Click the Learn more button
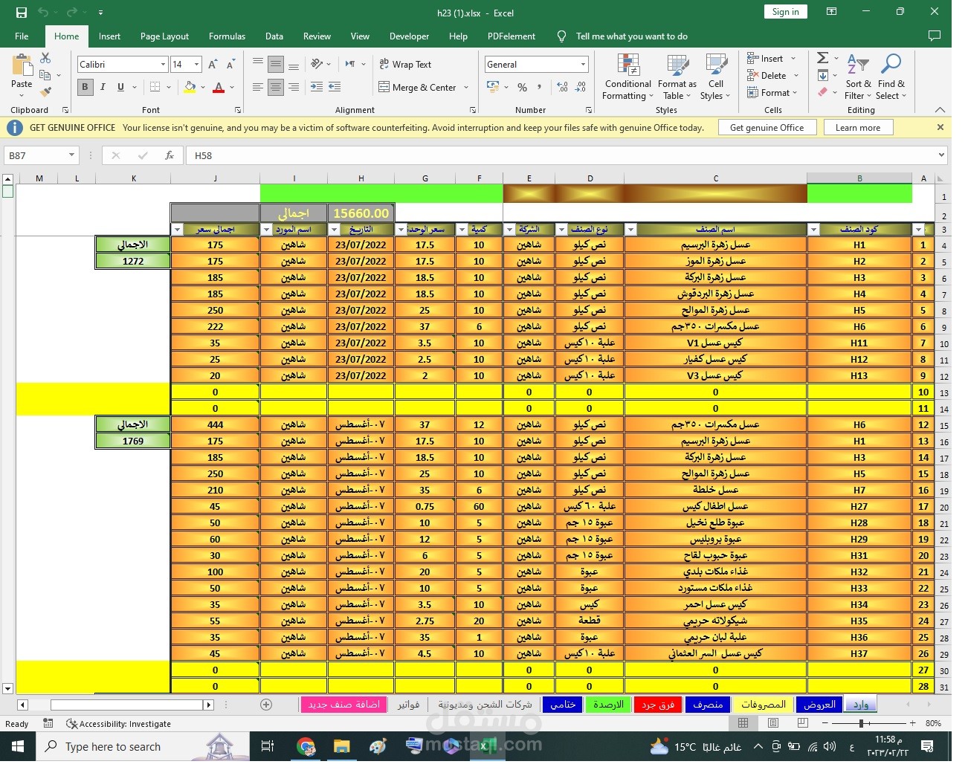This screenshot has height=770, width=968. 858,128
